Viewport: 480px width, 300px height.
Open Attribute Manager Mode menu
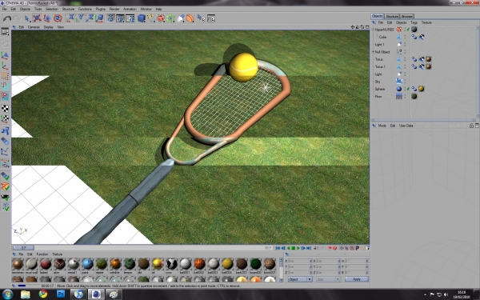point(382,126)
